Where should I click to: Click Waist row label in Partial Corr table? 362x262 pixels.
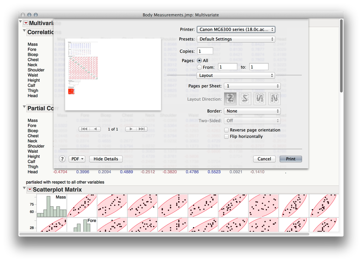33,151
